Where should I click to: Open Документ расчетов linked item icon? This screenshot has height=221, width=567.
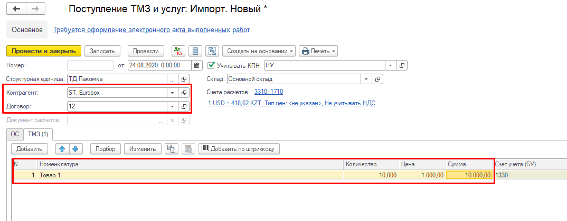(x=184, y=120)
